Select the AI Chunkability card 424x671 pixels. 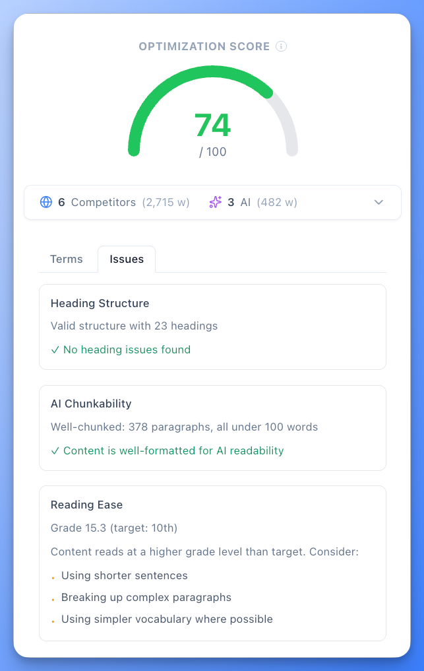212,428
